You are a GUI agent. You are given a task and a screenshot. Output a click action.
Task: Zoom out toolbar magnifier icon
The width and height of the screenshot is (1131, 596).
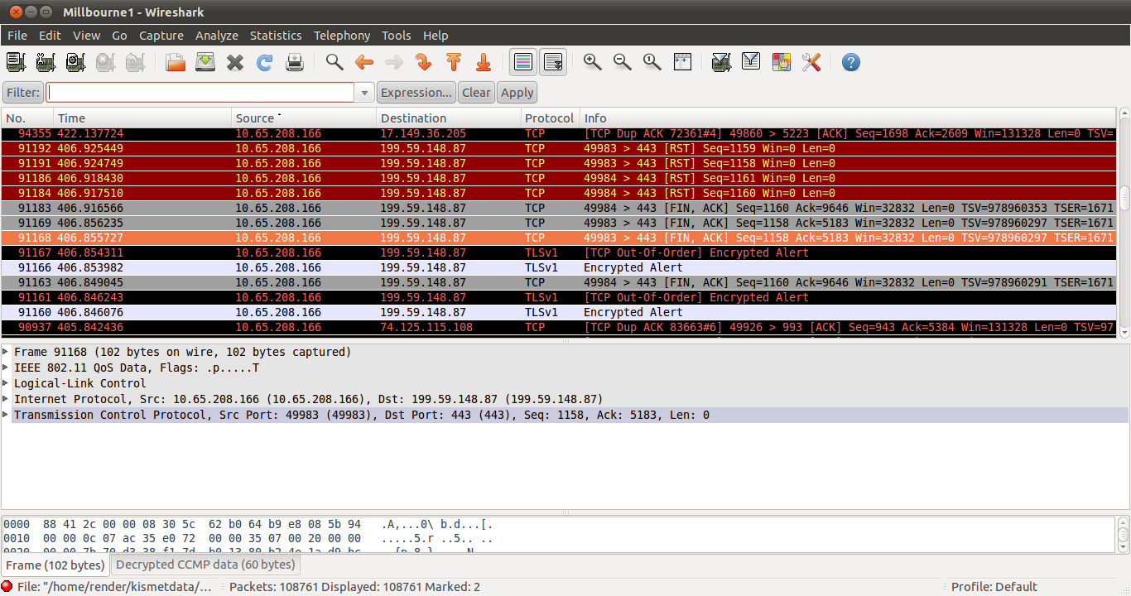[623, 62]
